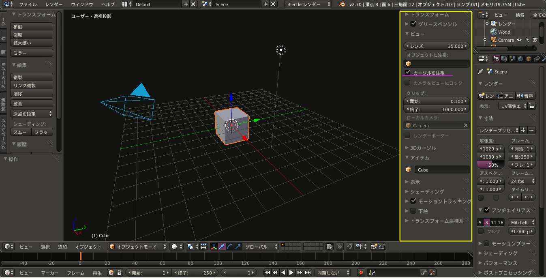546x279 pixels.
Task: Open the レンダー menu in top bar
Action: click(54, 4)
